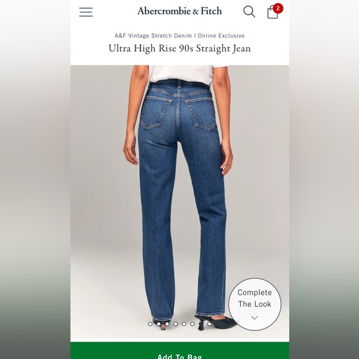Viewport: 359px width, 359px height.
Task: Tap the red bag count badge
Action: pos(278,9)
